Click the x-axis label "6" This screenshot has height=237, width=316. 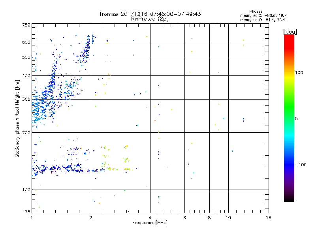click(184, 218)
